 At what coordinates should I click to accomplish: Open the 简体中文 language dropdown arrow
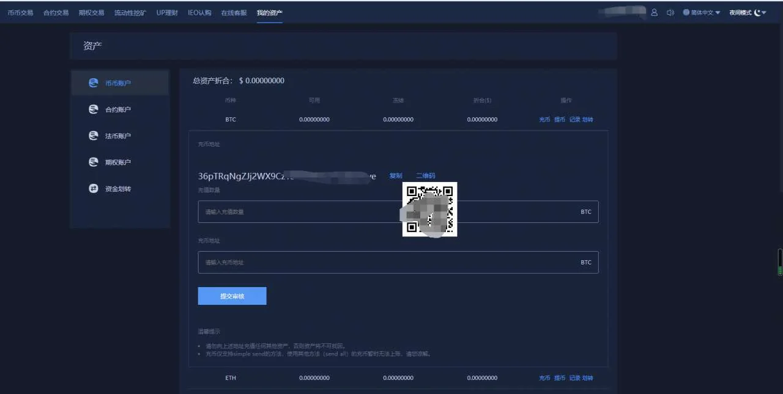pos(718,13)
